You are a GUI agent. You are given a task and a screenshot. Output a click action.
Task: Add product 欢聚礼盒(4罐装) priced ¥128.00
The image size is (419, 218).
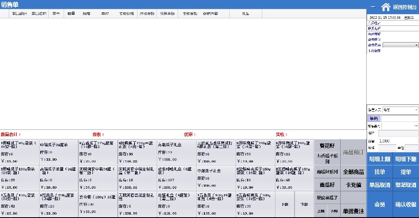(x=176, y=204)
